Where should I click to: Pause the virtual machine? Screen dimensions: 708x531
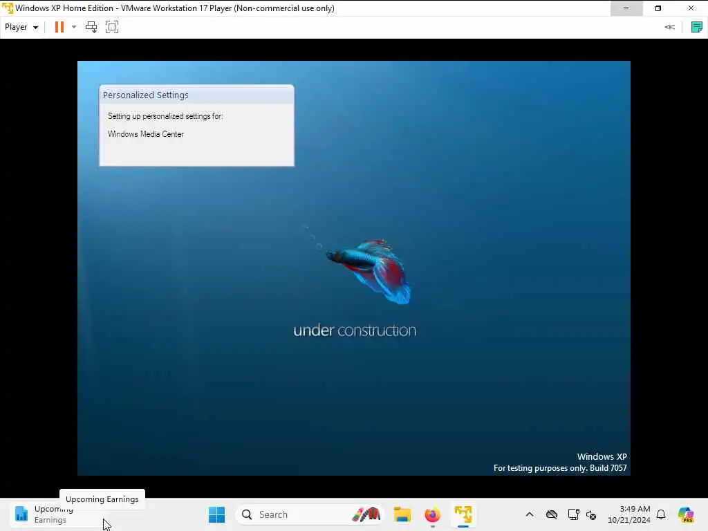coord(59,27)
